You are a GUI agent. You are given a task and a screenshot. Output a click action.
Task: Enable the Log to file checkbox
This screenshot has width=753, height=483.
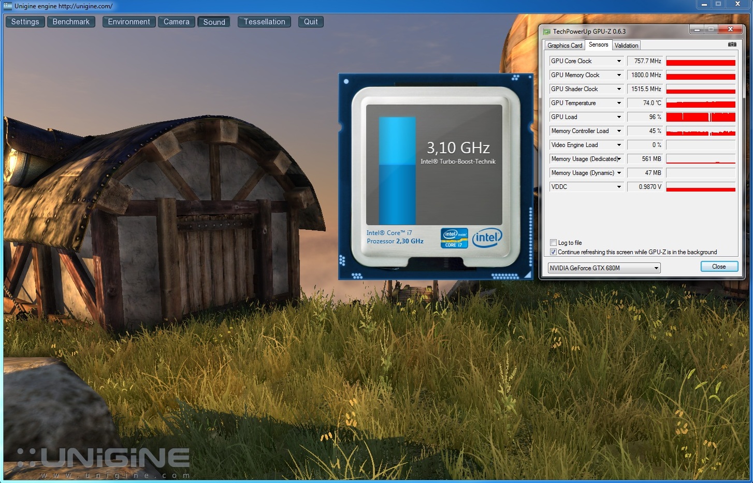tap(553, 243)
